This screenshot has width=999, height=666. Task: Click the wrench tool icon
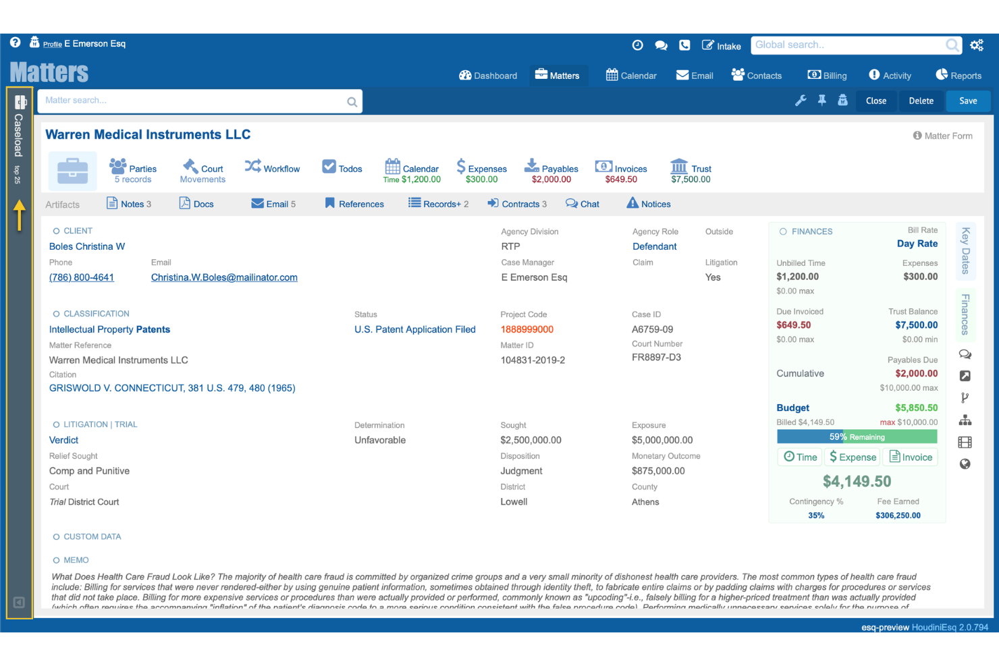(801, 101)
